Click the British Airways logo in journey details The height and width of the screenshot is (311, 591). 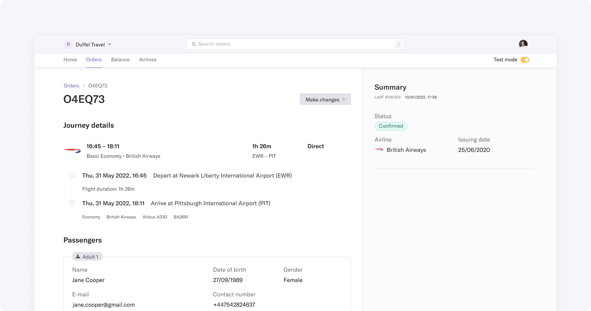(72, 150)
